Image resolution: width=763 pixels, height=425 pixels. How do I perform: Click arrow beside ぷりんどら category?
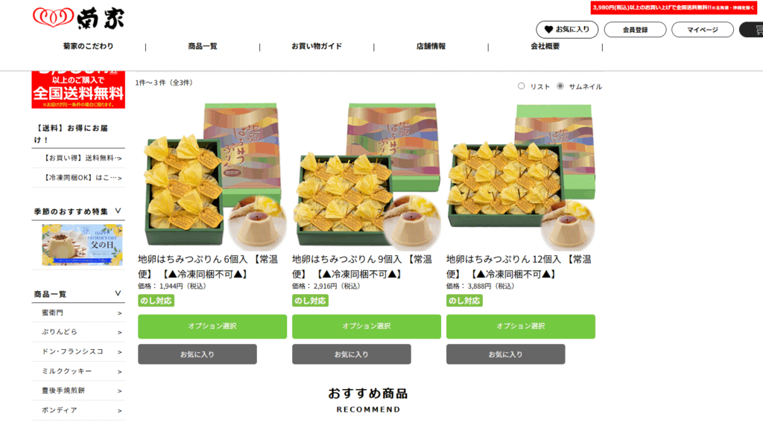(x=119, y=333)
